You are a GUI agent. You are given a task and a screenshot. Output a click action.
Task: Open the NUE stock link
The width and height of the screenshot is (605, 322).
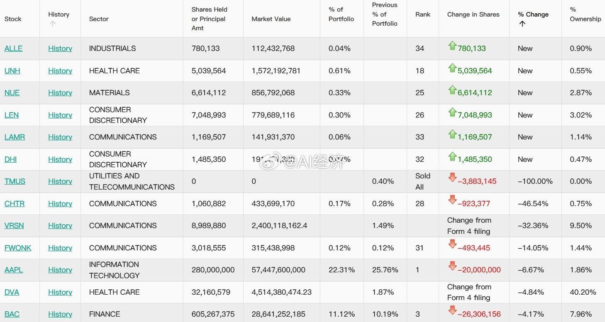click(x=12, y=93)
